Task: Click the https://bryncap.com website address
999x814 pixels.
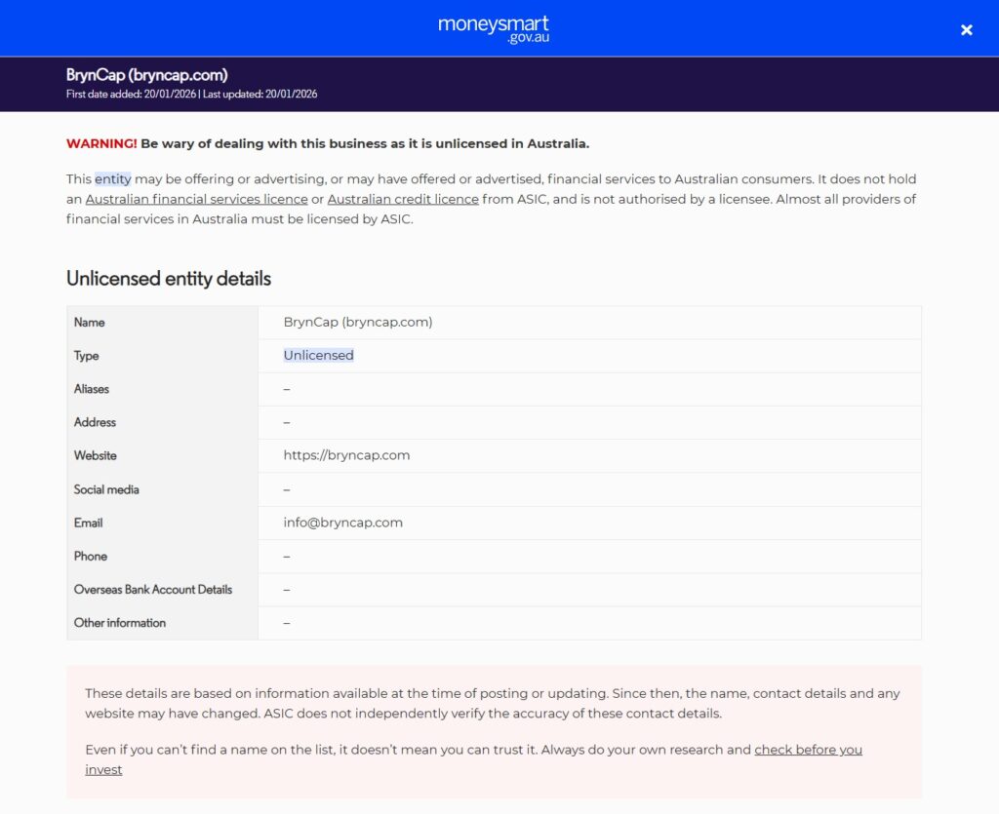Action: click(345, 454)
